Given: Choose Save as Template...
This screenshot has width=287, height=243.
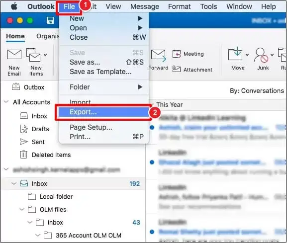Looking at the screenshot, I should [104, 72].
